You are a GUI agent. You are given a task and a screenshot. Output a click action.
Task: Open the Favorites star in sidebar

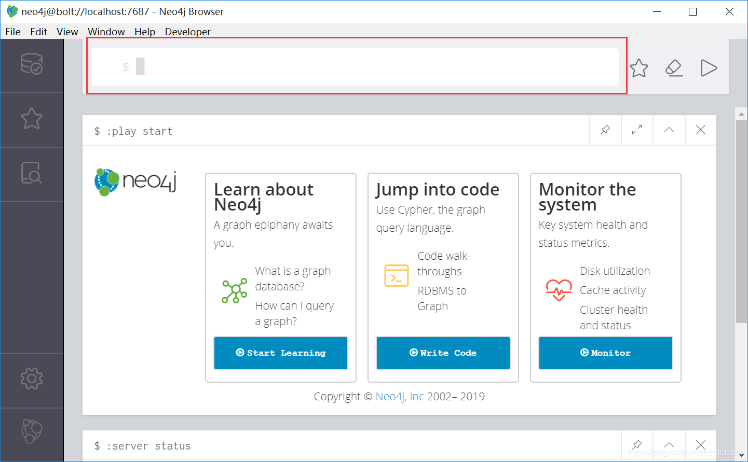coord(32,119)
